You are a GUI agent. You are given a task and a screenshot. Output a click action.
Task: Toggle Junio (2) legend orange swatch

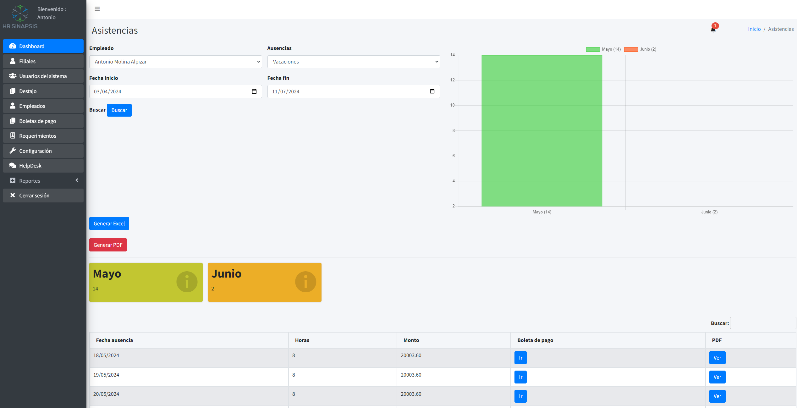tap(631, 49)
